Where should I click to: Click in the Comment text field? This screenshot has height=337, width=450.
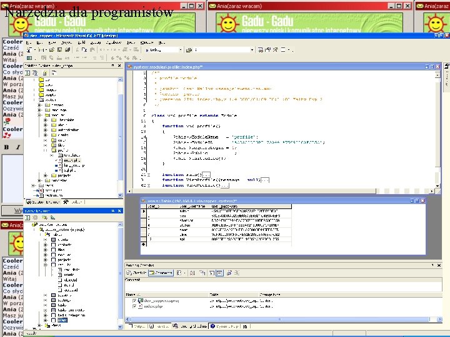tap(284, 287)
